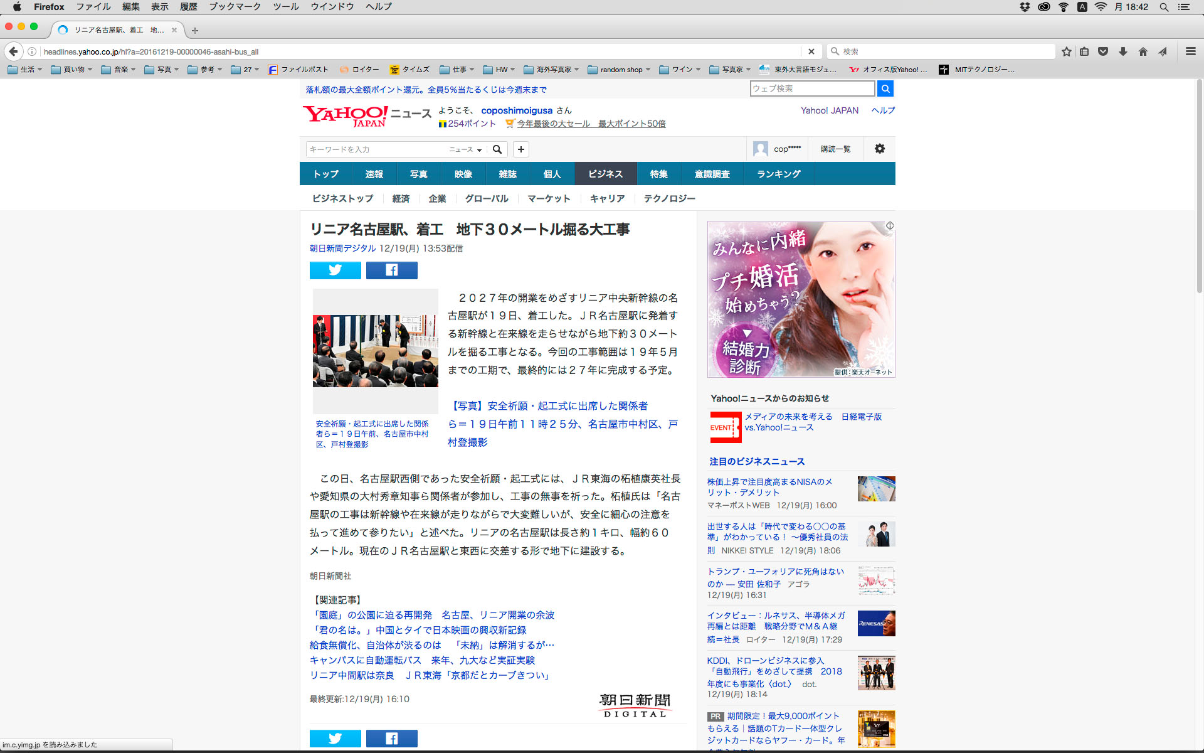This screenshot has height=753, width=1204.
Task: Save page to Pocket icon
Action: 1103,51
